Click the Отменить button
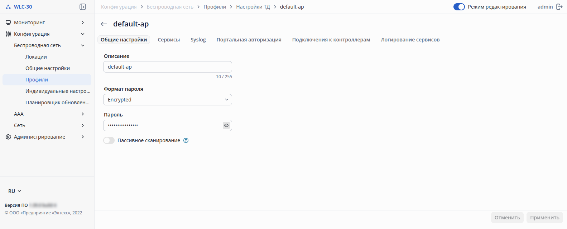 pos(507,218)
